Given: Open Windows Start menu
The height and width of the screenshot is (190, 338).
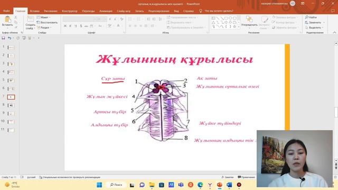Looking at the screenshot, I should (x=99, y=185).
